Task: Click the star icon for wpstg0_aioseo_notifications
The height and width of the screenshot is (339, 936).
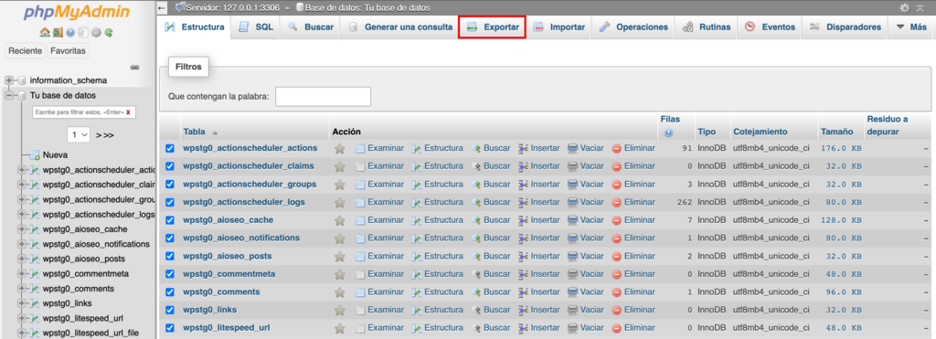Action: 340,238
